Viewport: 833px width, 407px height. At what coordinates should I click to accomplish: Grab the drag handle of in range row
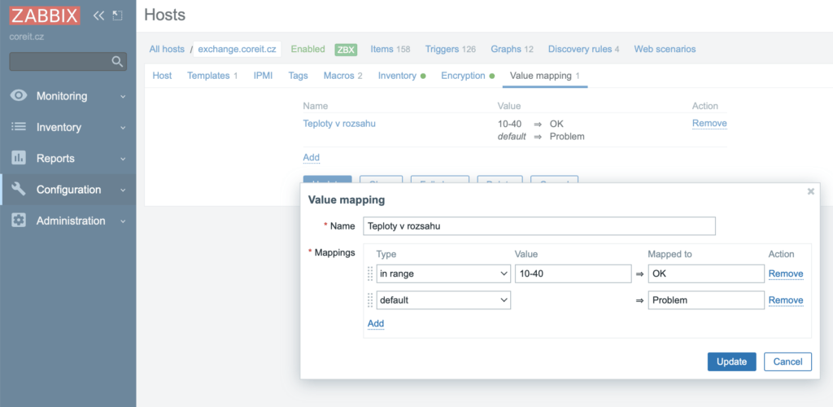click(370, 274)
